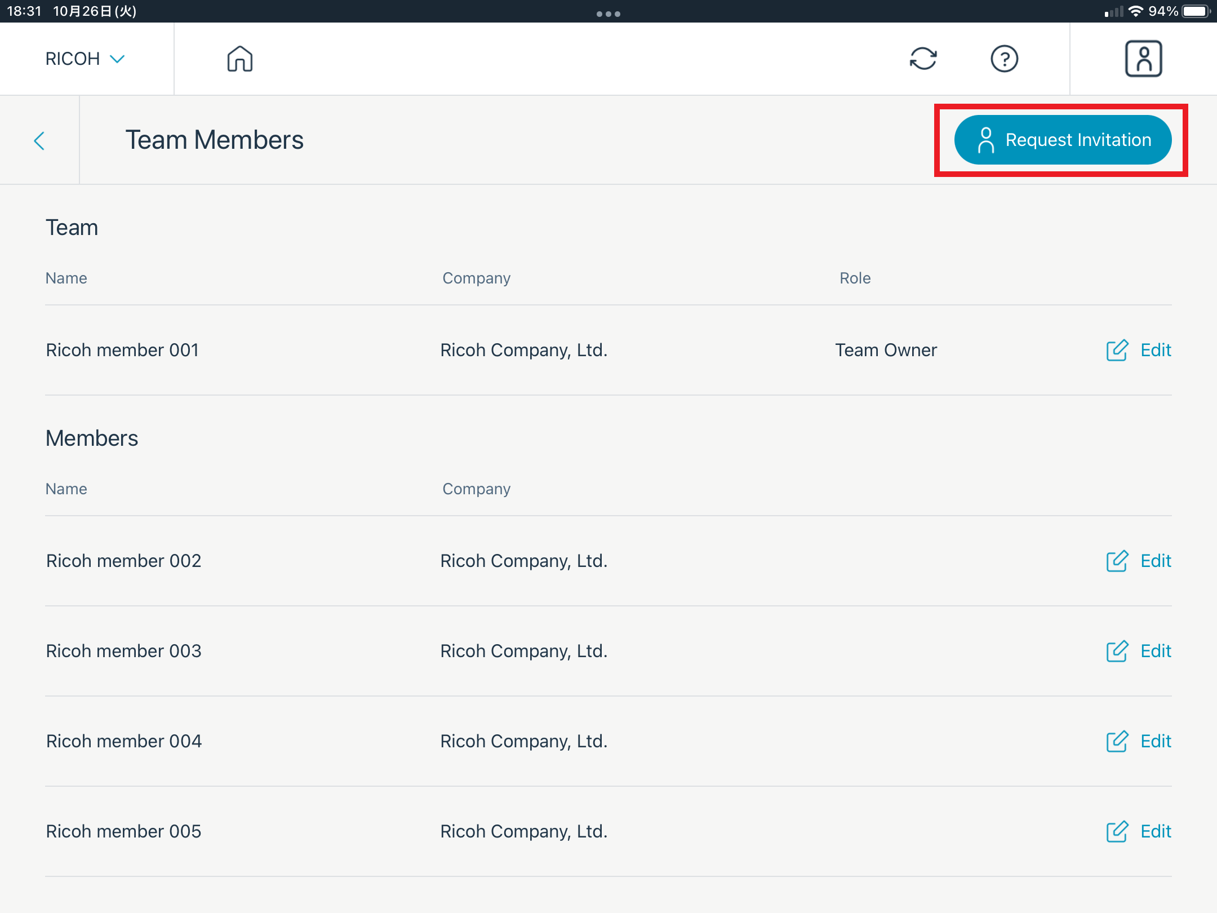Viewport: 1217px width, 913px height.
Task: Open the home screen icon
Action: [240, 59]
